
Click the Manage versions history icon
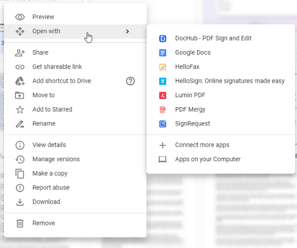point(20,159)
